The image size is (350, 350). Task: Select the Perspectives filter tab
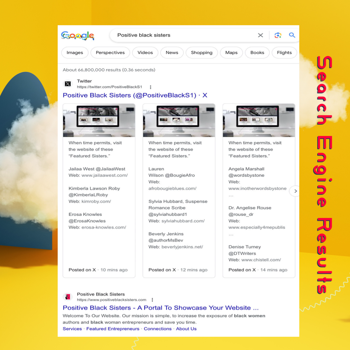[110, 53]
